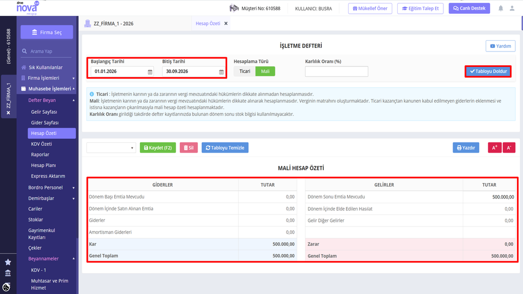Open Yardım help button
This screenshot has height=294, width=523.
point(501,46)
